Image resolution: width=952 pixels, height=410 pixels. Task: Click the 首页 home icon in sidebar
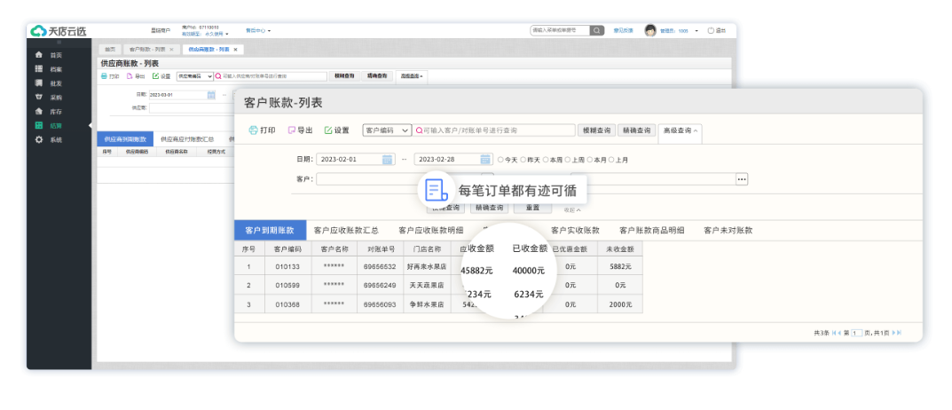click(39, 55)
